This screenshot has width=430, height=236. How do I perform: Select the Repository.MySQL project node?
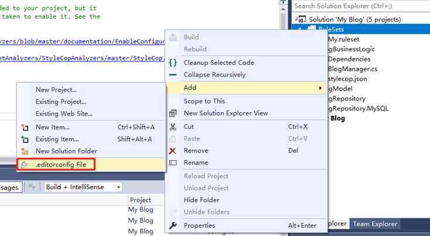[x=358, y=109]
